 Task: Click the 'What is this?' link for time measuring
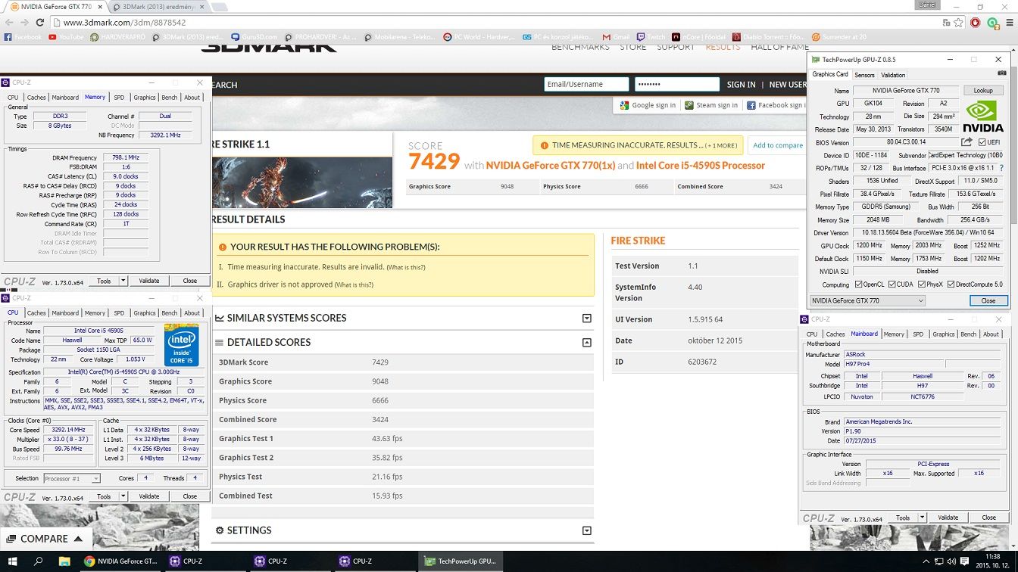(405, 267)
